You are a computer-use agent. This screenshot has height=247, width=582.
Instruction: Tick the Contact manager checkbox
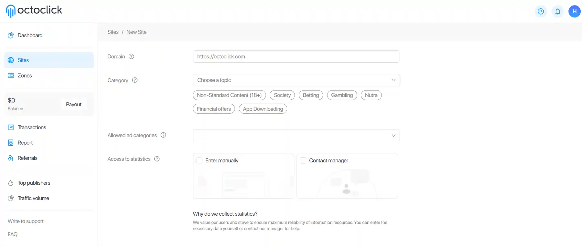(303, 160)
